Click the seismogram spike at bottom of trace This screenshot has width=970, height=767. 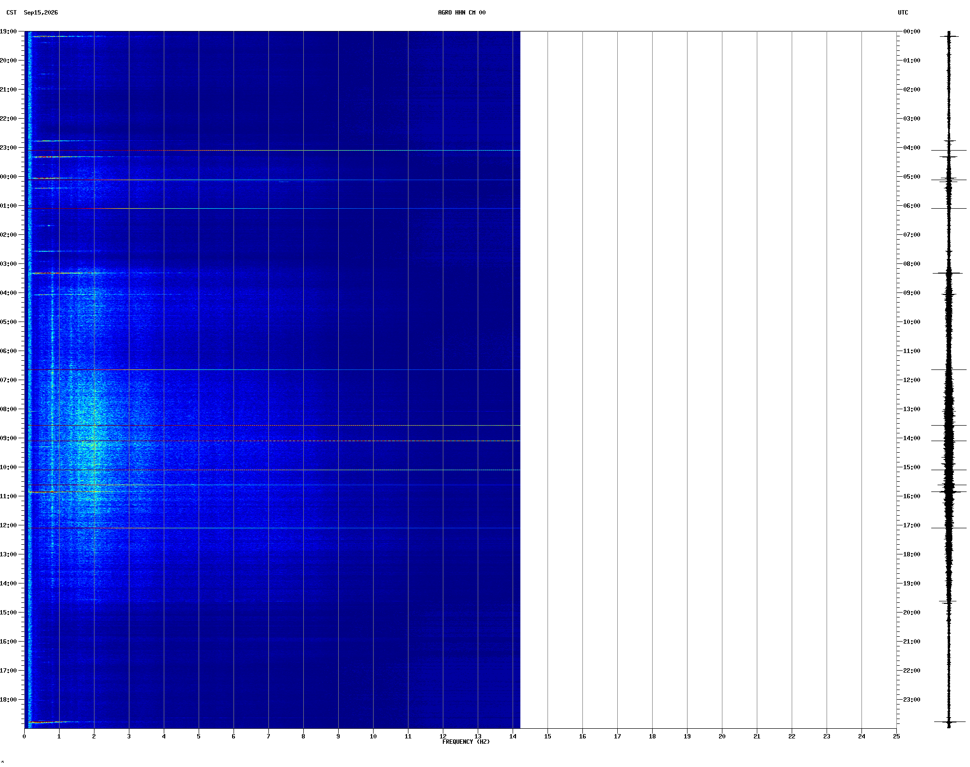coord(949,722)
